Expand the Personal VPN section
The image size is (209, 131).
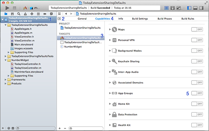tap(110, 40)
